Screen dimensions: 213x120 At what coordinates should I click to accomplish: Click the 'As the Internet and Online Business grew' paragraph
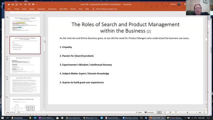[x=124, y=38]
